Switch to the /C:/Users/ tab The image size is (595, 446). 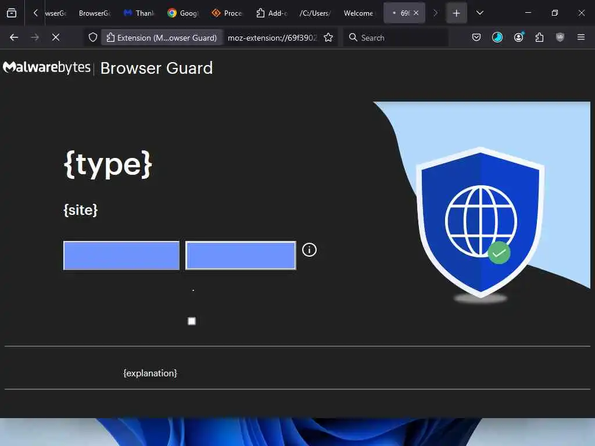point(316,13)
